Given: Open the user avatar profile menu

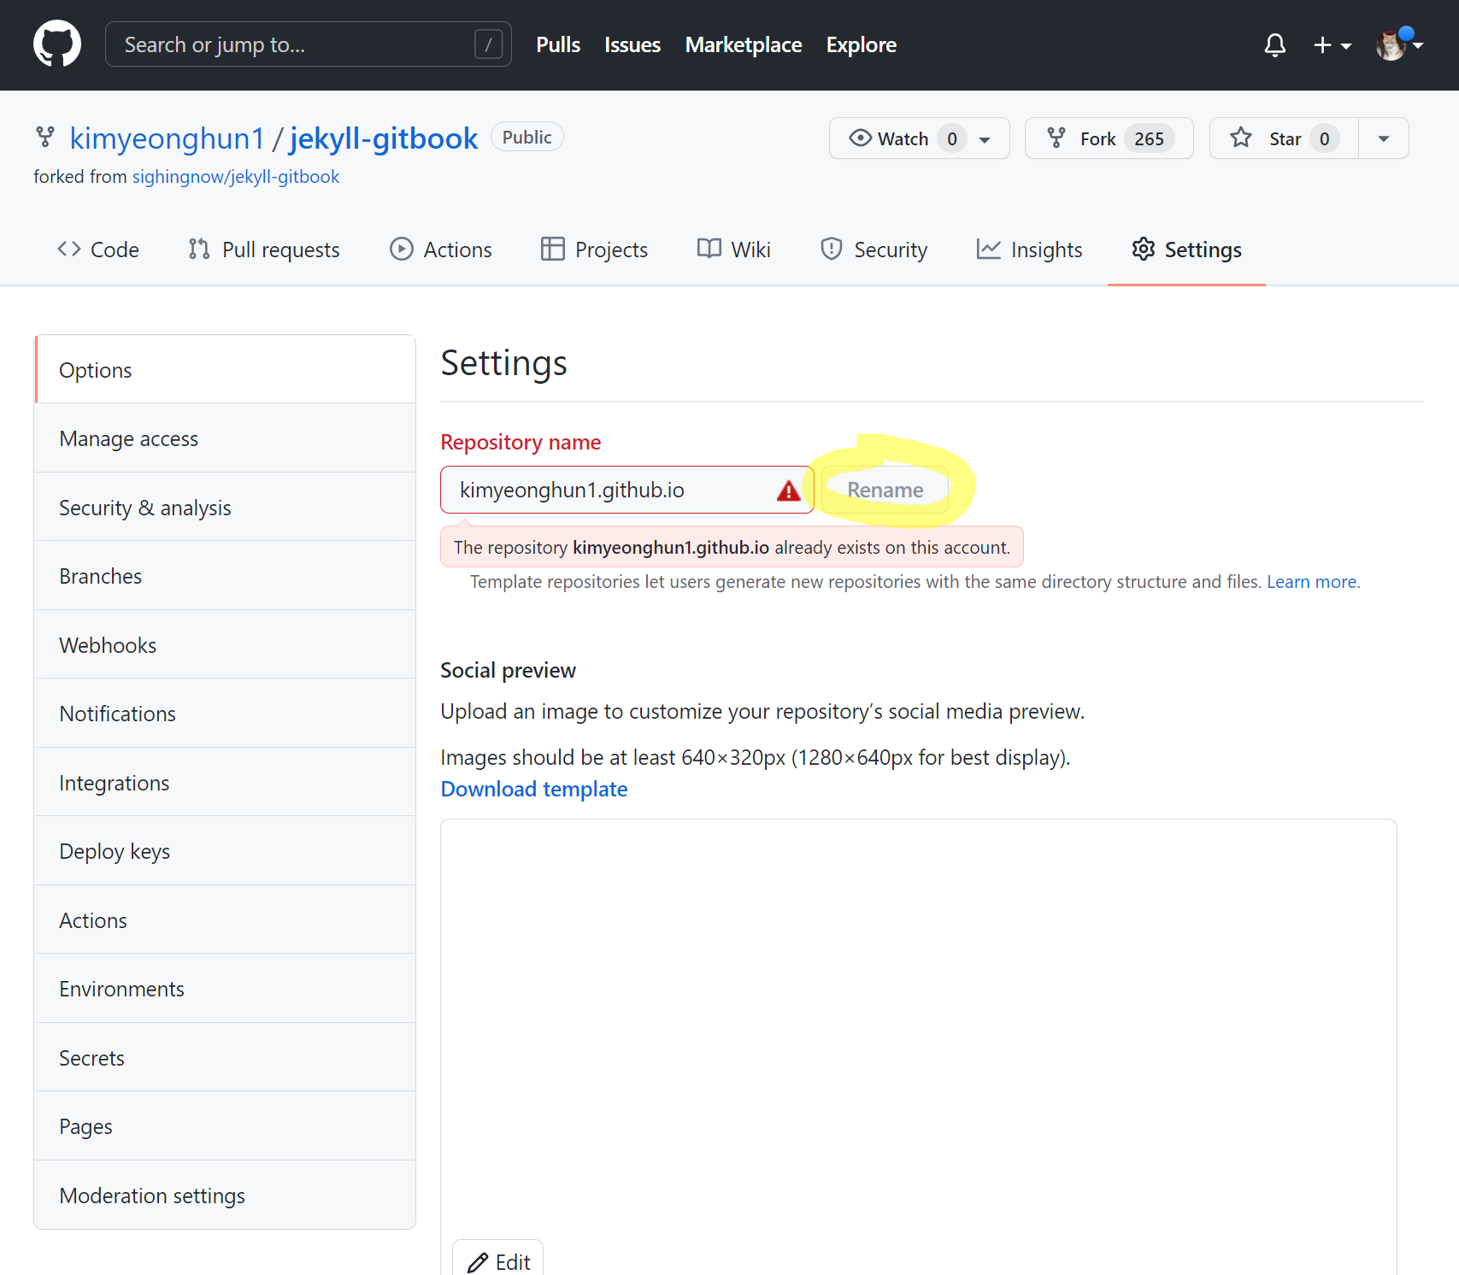Looking at the screenshot, I should [x=1398, y=44].
